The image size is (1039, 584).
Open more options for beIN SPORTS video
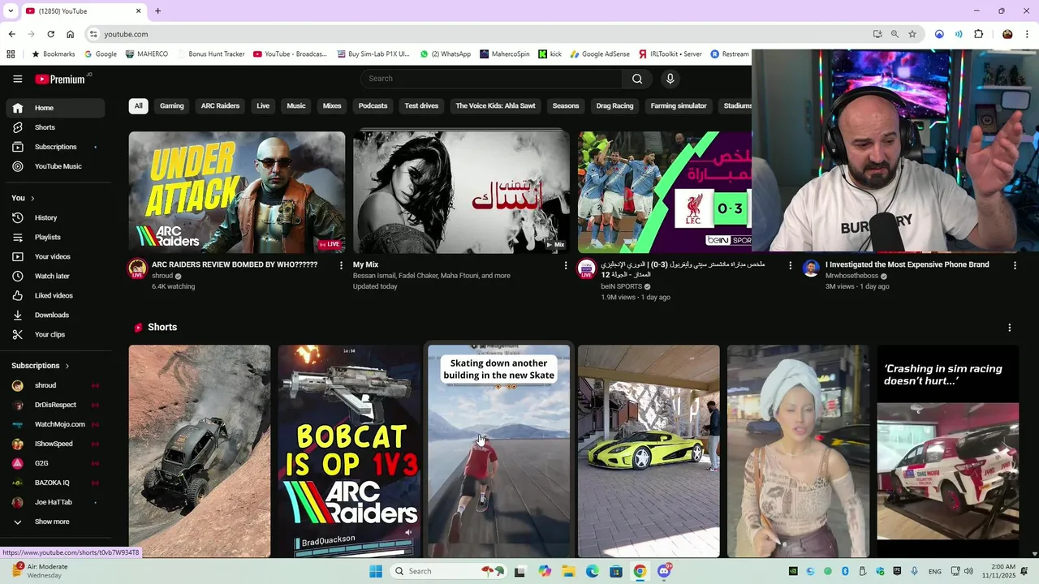tap(790, 265)
